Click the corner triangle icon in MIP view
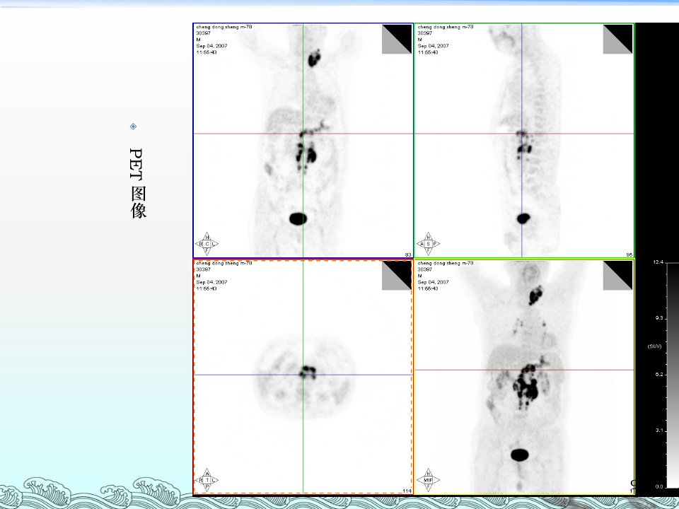 tap(617, 275)
